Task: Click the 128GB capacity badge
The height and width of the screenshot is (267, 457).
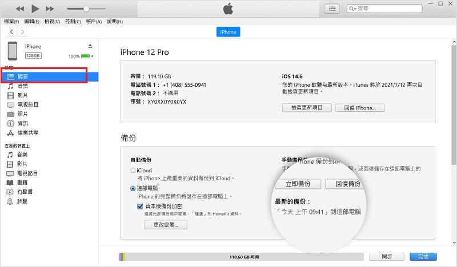Action: click(x=33, y=55)
